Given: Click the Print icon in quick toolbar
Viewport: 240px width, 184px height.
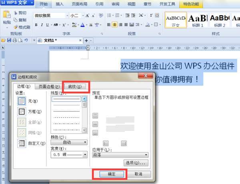Looking at the screenshot, I should [15, 40].
